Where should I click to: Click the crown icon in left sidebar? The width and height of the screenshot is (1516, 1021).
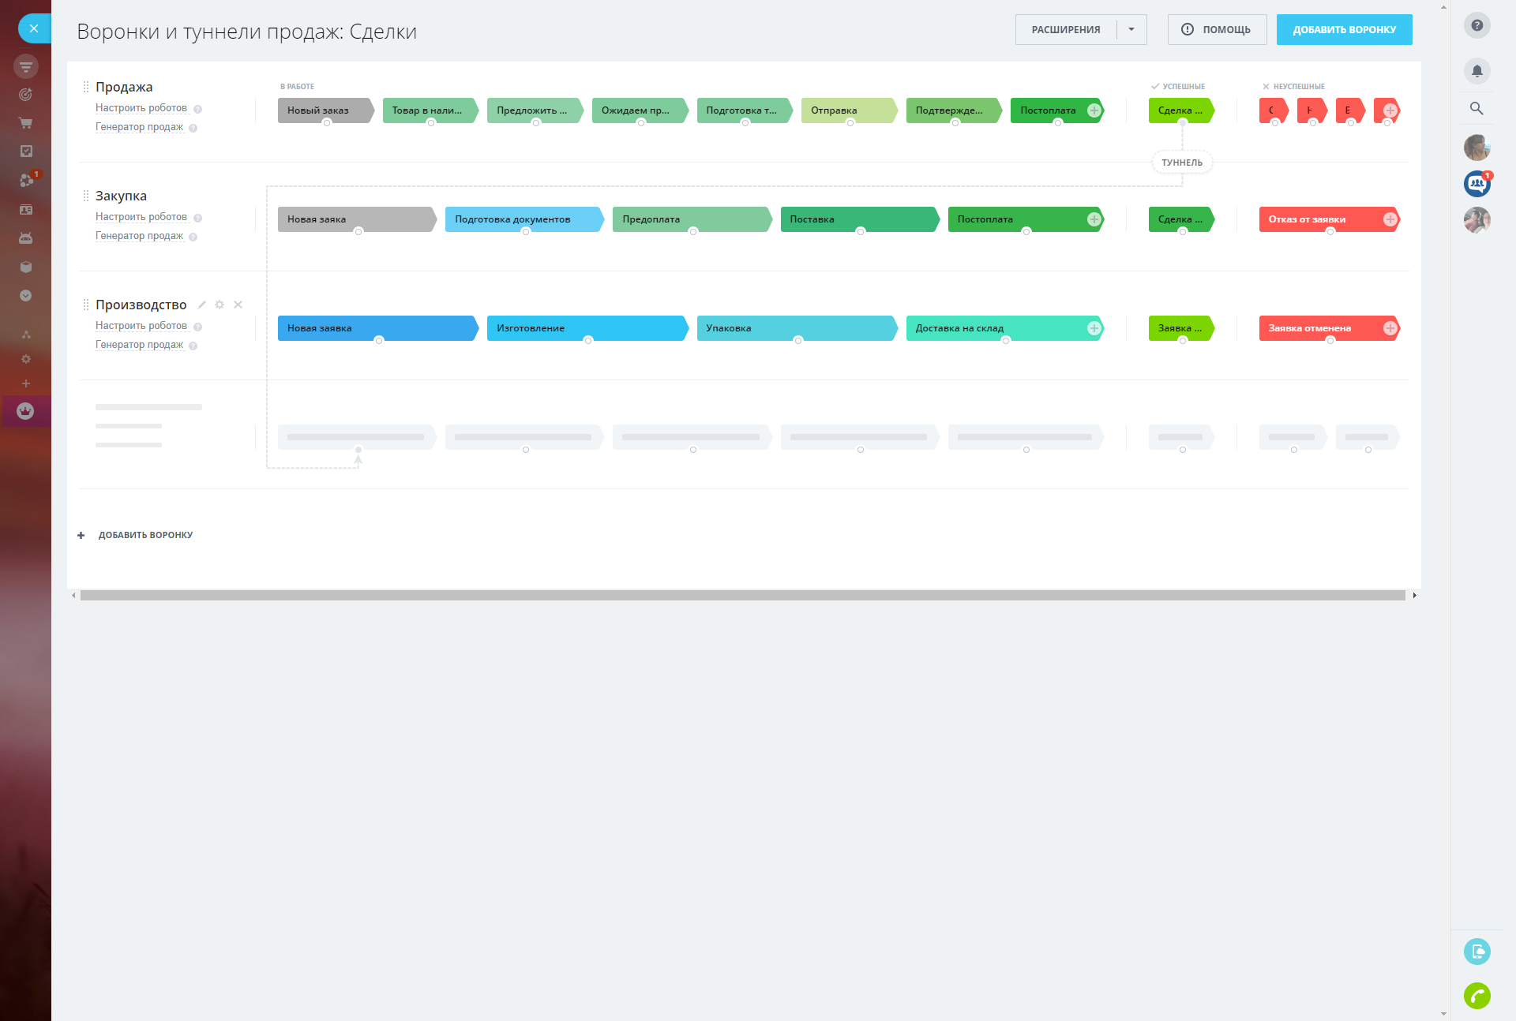pyautogui.click(x=25, y=411)
